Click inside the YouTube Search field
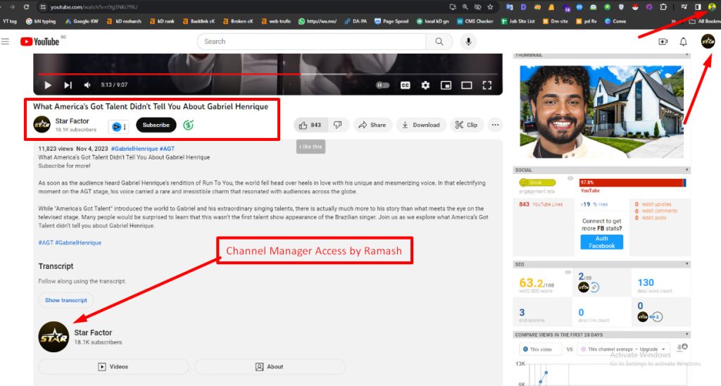 pos(312,42)
